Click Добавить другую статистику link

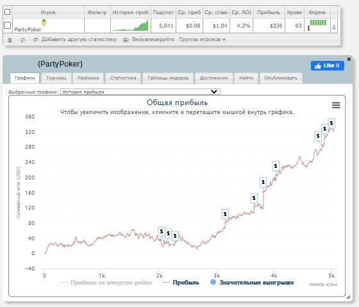pos(79,39)
